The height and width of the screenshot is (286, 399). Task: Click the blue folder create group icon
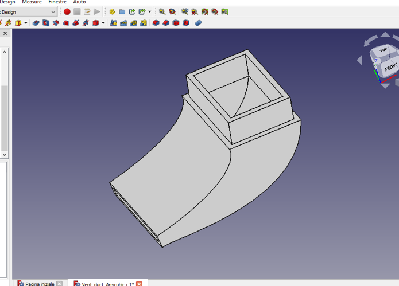pos(122,11)
